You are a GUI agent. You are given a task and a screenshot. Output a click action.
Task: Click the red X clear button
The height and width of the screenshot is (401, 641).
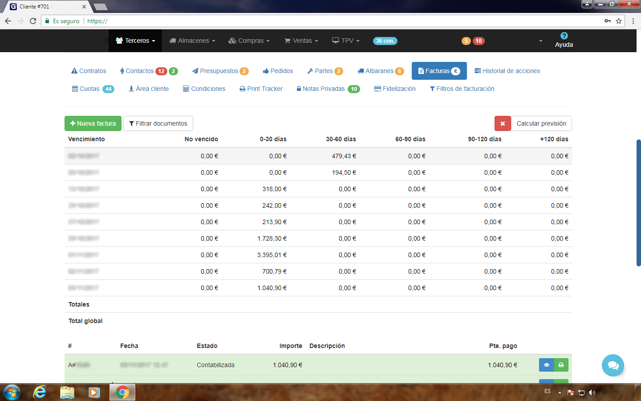tap(503, 123)
